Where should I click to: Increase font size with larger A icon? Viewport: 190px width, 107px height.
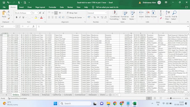point(40,13)
